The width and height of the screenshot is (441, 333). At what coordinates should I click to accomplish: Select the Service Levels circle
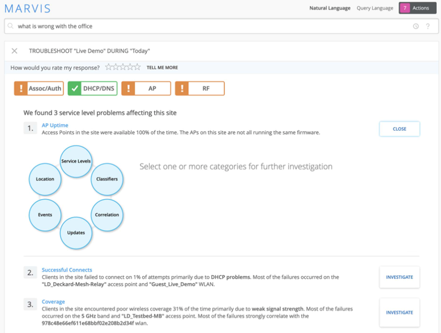76,161
